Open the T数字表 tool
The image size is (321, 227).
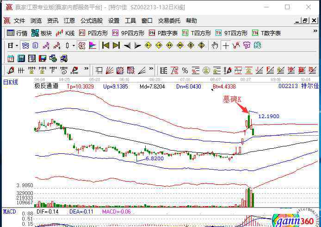pyautogui.click(x=266, y=33)
